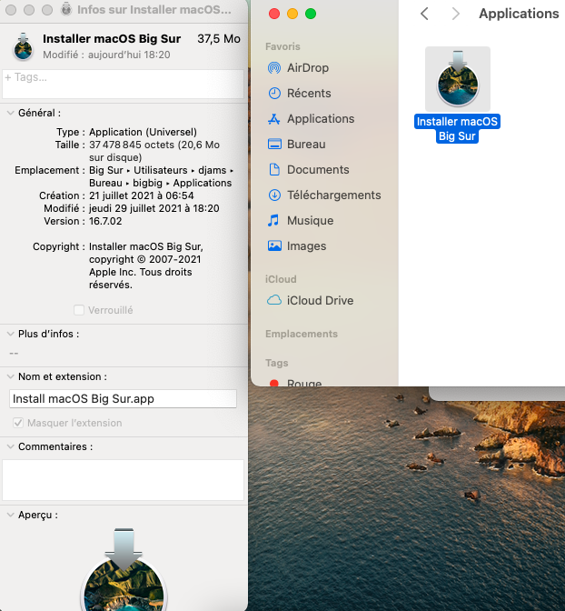Click the Applications sidebar icon
The image size is (565, 611).
(274, 119)
